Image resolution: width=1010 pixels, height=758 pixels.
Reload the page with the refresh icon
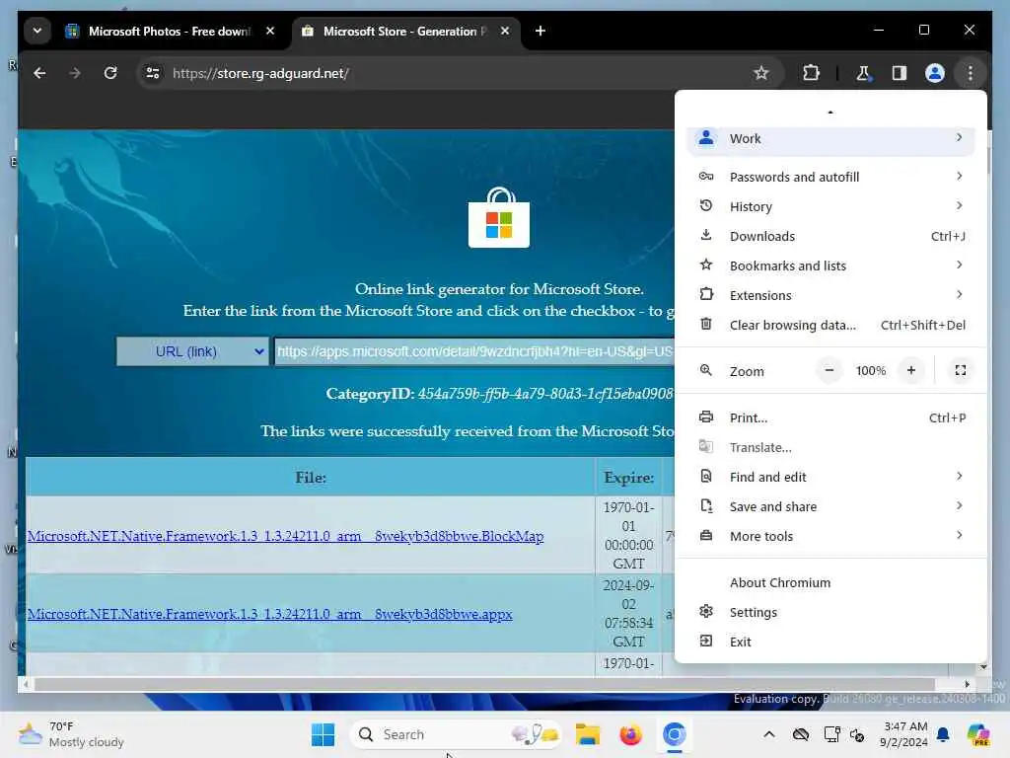click(110, 73)
